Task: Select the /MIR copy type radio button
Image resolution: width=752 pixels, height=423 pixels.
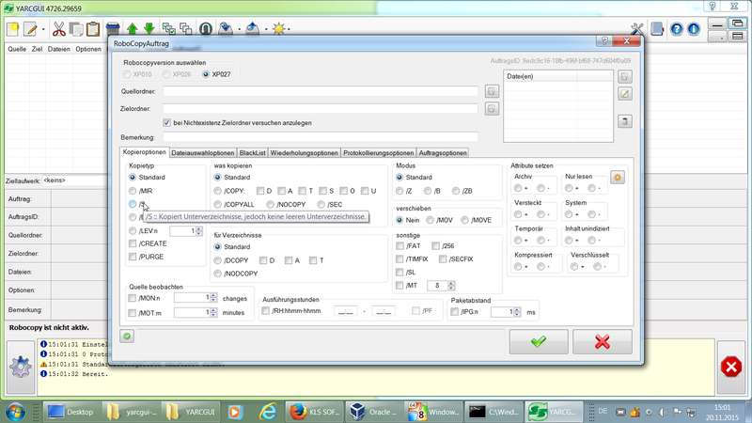Action: (x=133, y=190)
